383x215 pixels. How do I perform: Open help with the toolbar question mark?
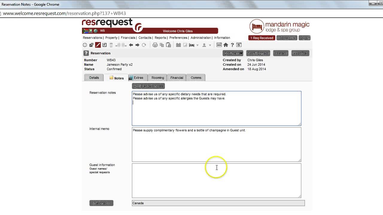(232, 45)
